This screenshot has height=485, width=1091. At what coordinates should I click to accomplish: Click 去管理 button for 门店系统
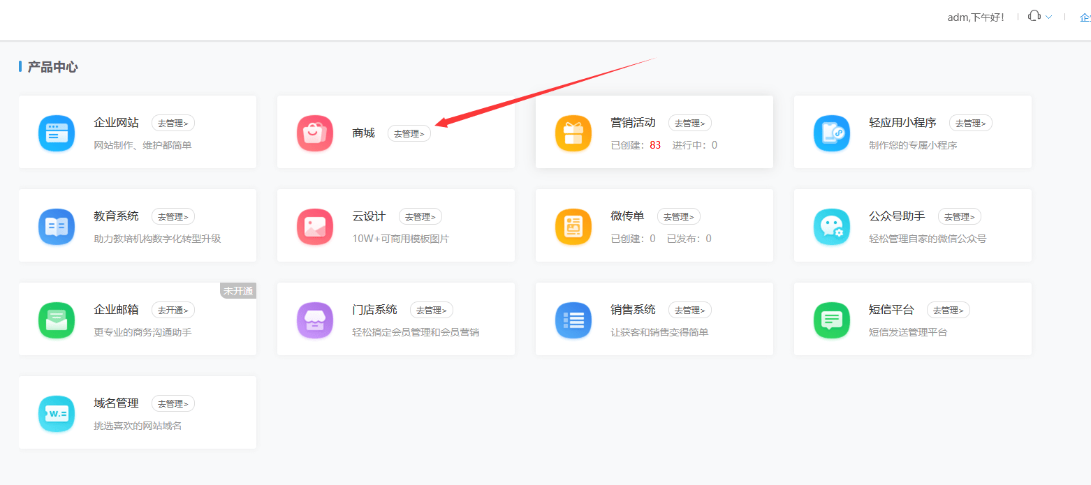[432, 310]
